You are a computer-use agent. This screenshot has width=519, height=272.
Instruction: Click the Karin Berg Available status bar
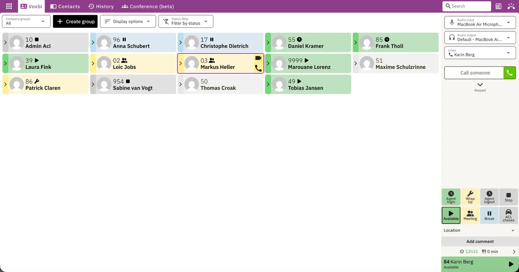coord(480,264)
